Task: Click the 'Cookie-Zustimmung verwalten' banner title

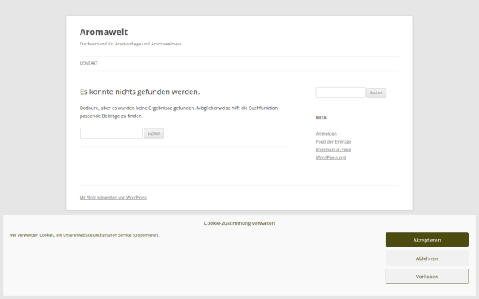Action: click(239, 223)
